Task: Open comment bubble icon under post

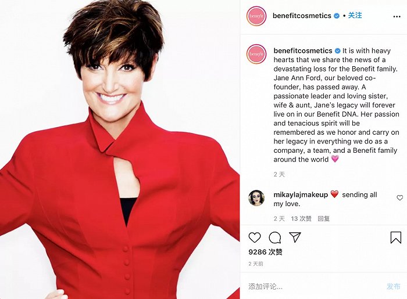Action: point(275,237)
